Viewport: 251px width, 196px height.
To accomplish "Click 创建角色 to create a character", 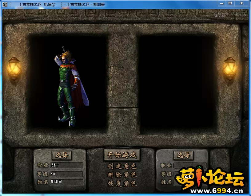I will (x=122, y=166).
